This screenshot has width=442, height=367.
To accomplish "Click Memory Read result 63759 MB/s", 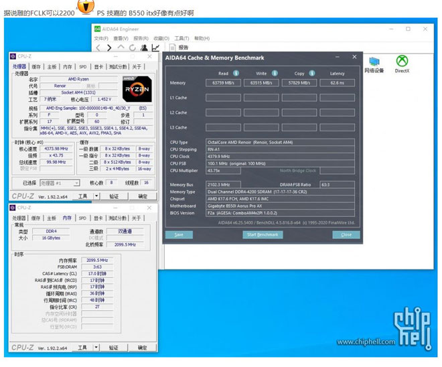I will click(223, 83).
